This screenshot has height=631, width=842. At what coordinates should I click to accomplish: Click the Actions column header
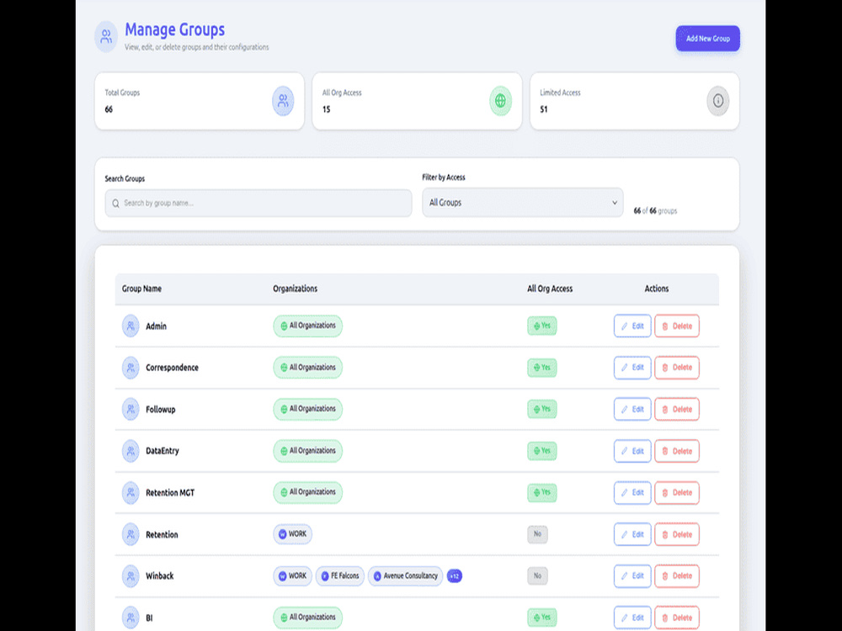click(656, 289)
